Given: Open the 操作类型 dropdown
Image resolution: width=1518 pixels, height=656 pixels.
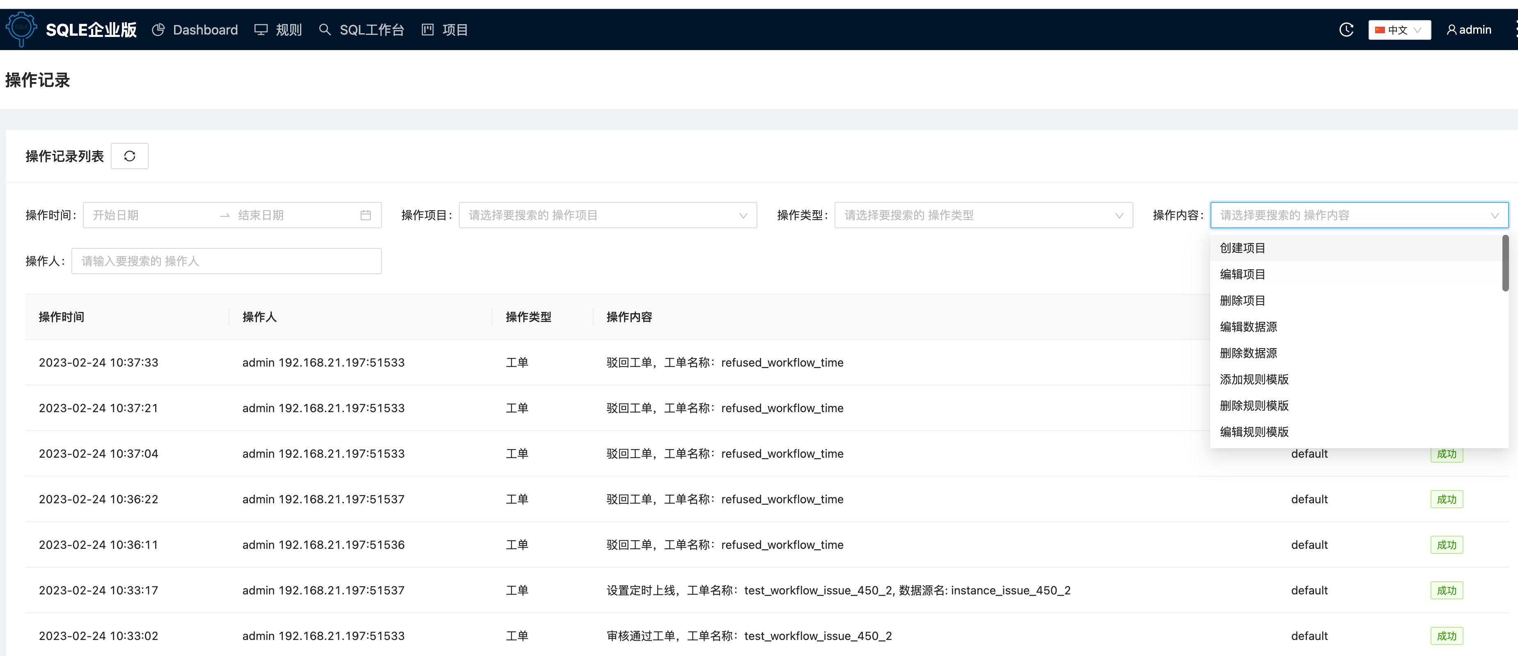Looking at the screenshot, I should tap(984, 215).
